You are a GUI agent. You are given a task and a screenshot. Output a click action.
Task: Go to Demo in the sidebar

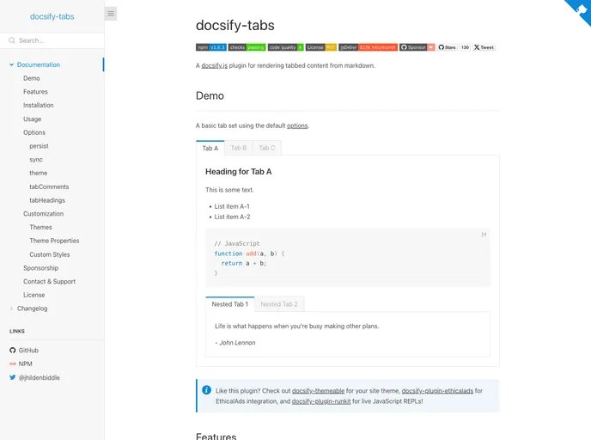pos(32,78)
